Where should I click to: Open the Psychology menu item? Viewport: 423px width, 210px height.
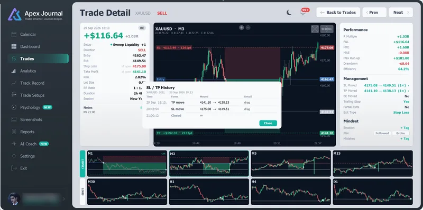click(38, 107)
